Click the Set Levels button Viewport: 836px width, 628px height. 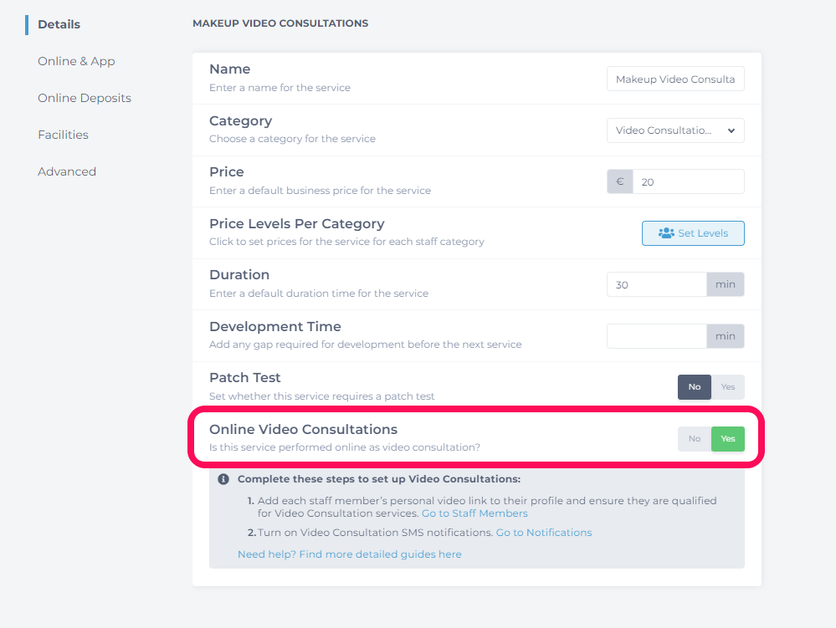click(693, 233)
